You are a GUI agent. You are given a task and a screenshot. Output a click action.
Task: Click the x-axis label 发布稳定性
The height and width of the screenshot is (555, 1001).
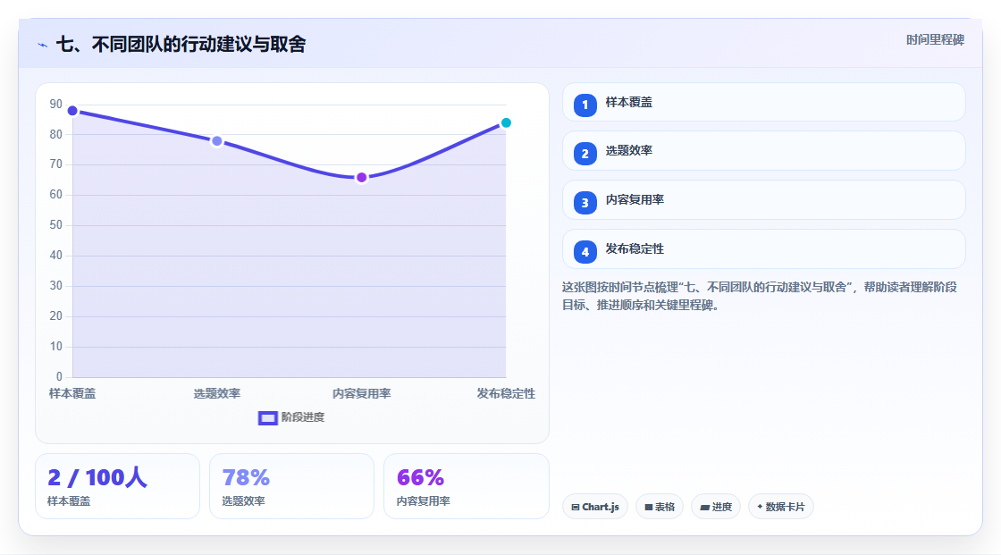pyautogui.click(x=506, y=393)
